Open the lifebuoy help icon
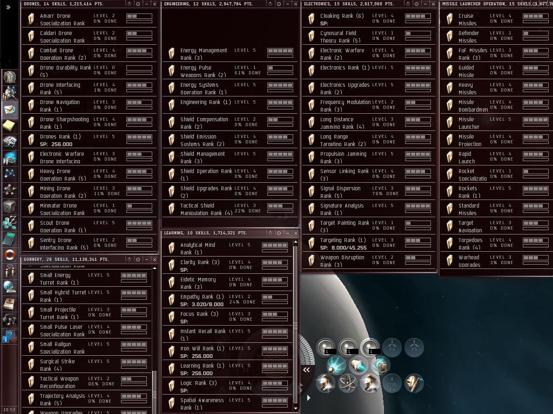The image size is (553, 414). point(10,255)
